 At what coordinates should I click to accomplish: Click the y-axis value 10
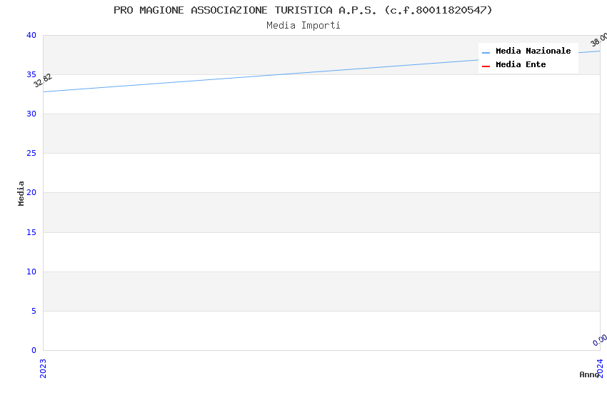click(31, 272)
